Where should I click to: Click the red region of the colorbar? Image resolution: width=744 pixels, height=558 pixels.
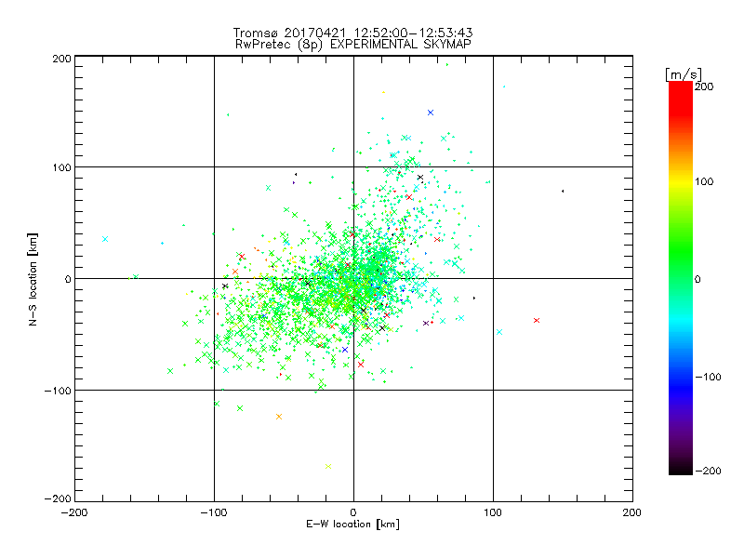(x=681, y=100)
